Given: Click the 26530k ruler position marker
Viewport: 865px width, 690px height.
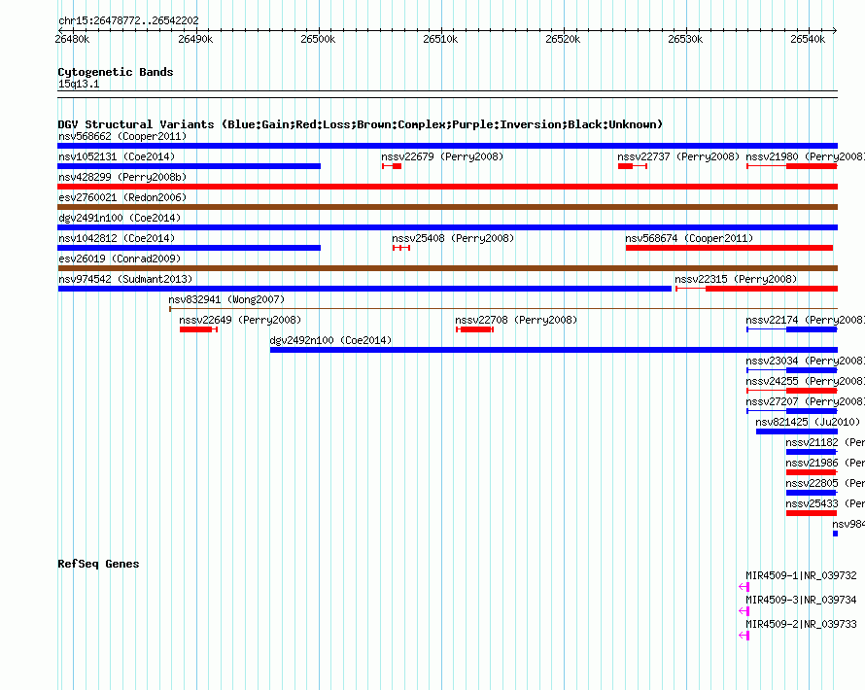Looking at the screenshot, I should pyautogui.click(x=685, y=39).
